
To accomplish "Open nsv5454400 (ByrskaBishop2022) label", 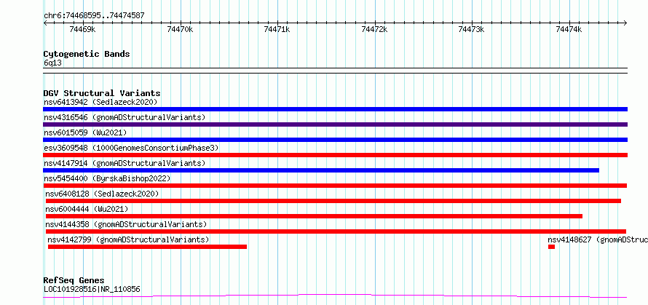I will (107, 178).
